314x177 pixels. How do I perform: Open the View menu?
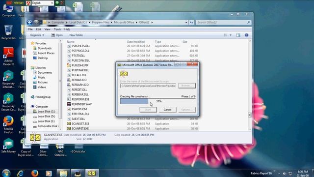(47, 29)
